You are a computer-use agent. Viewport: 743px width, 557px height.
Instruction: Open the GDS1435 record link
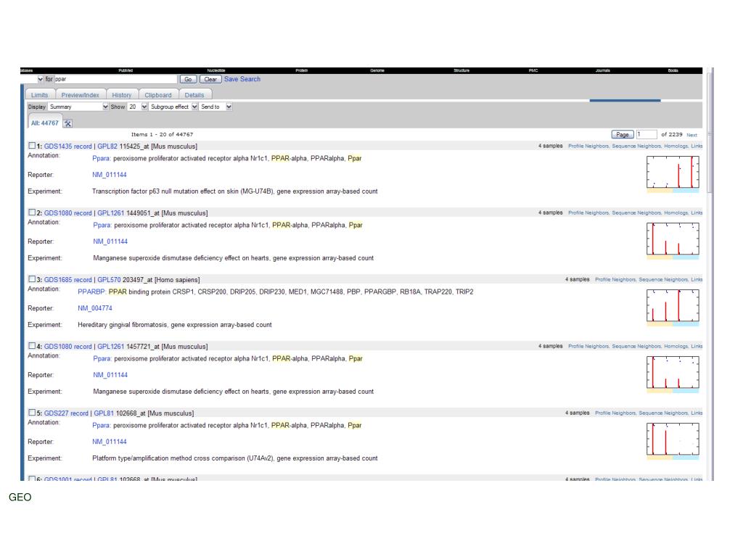[x=67, y=147]
